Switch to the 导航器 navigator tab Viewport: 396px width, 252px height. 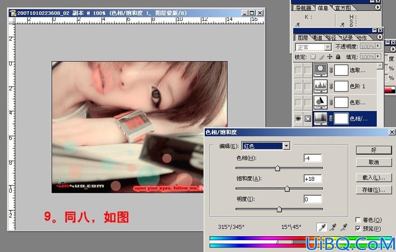(x=303, y=8)
